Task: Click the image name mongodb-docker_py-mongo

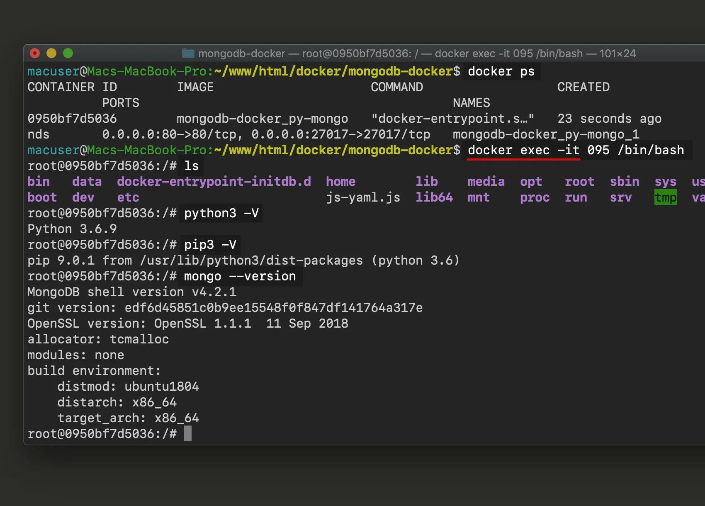Action: coord(263,119)
